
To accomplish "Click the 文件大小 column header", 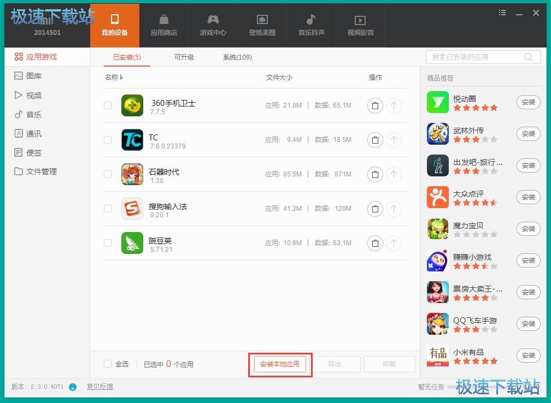I will [x=279, y=77].
